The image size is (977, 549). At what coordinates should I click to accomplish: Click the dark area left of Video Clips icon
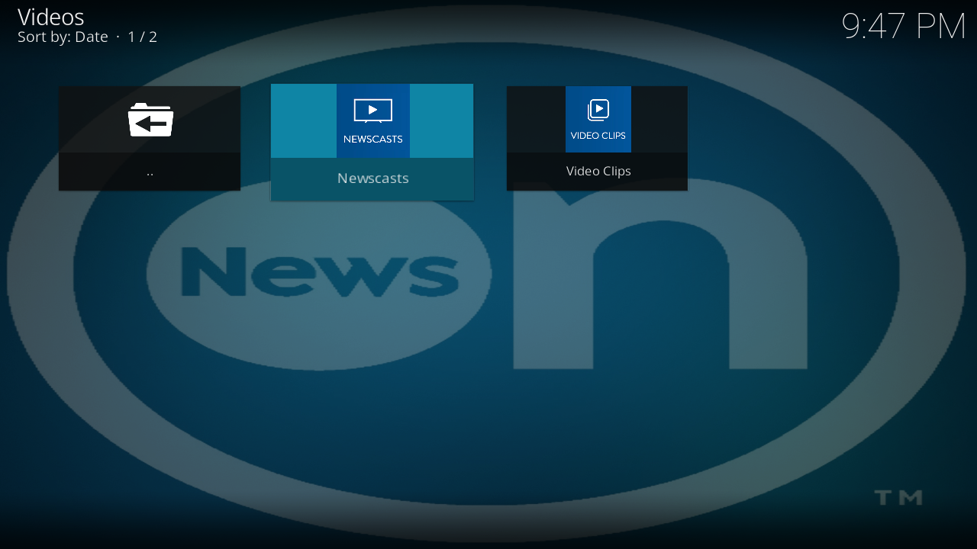pyautogui.click(x=536, y=119)
